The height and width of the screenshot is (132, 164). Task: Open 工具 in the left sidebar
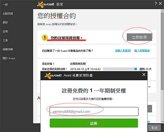5,40
